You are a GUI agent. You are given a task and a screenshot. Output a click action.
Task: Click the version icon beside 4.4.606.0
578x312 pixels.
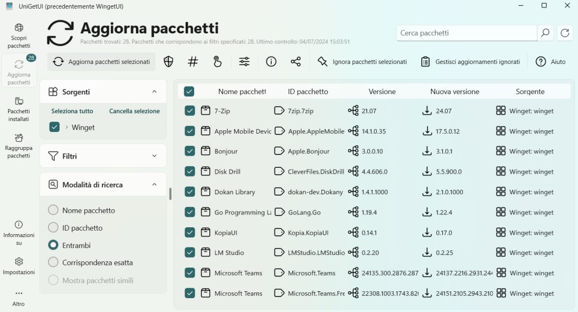coord(353,171)
